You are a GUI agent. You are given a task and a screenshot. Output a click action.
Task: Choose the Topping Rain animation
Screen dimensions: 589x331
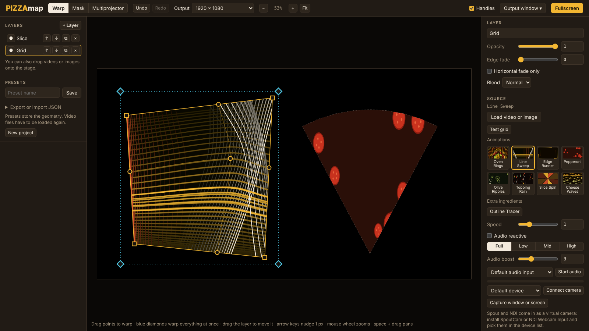523,184
